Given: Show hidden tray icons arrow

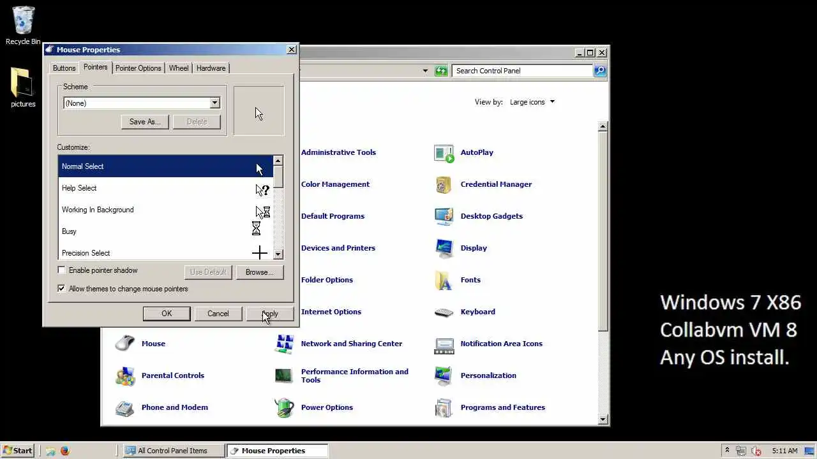Looking at the screenshot, I should tap(726, 451).
